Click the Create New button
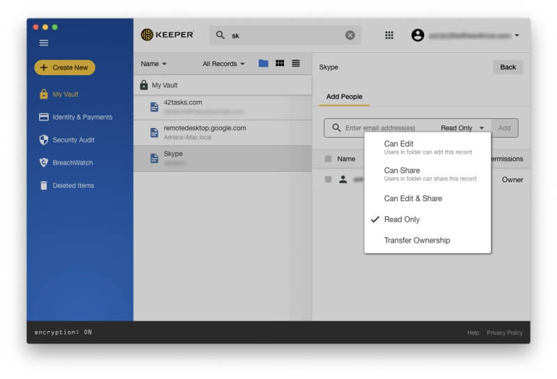 pyautogui.click(x=65, y=67)
